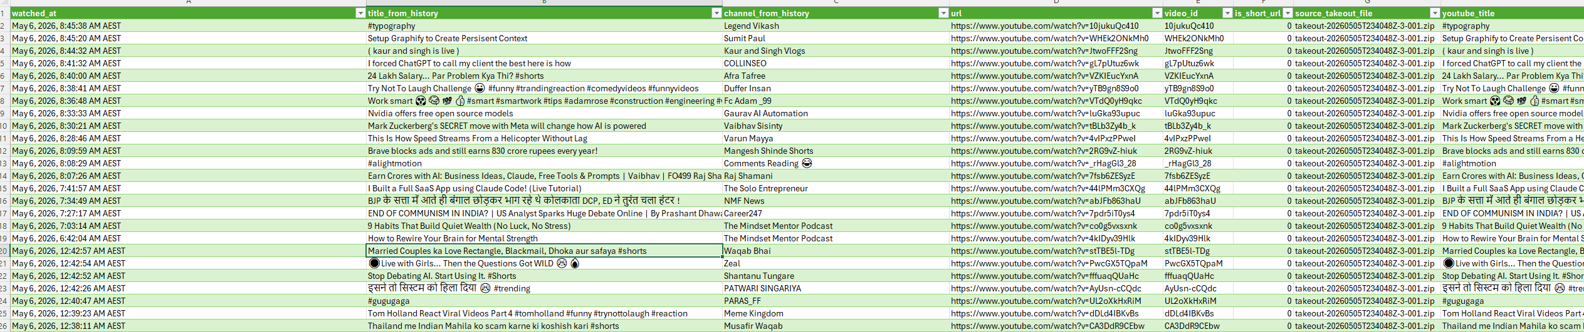Select cell 'May 6, 2026, 7:03:14 AM AEST'
The image size is (1584, 332).
(x=188, y=226)
